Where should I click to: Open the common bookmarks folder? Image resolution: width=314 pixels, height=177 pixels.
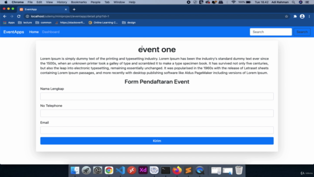pos(44,23)
